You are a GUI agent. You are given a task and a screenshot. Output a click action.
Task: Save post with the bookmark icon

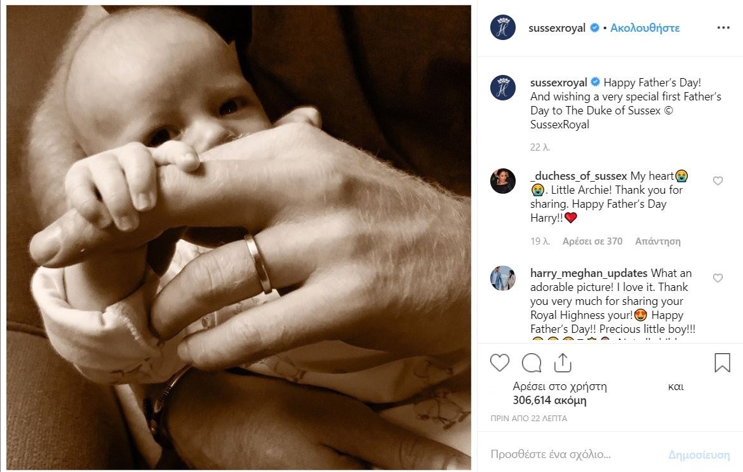722,363
